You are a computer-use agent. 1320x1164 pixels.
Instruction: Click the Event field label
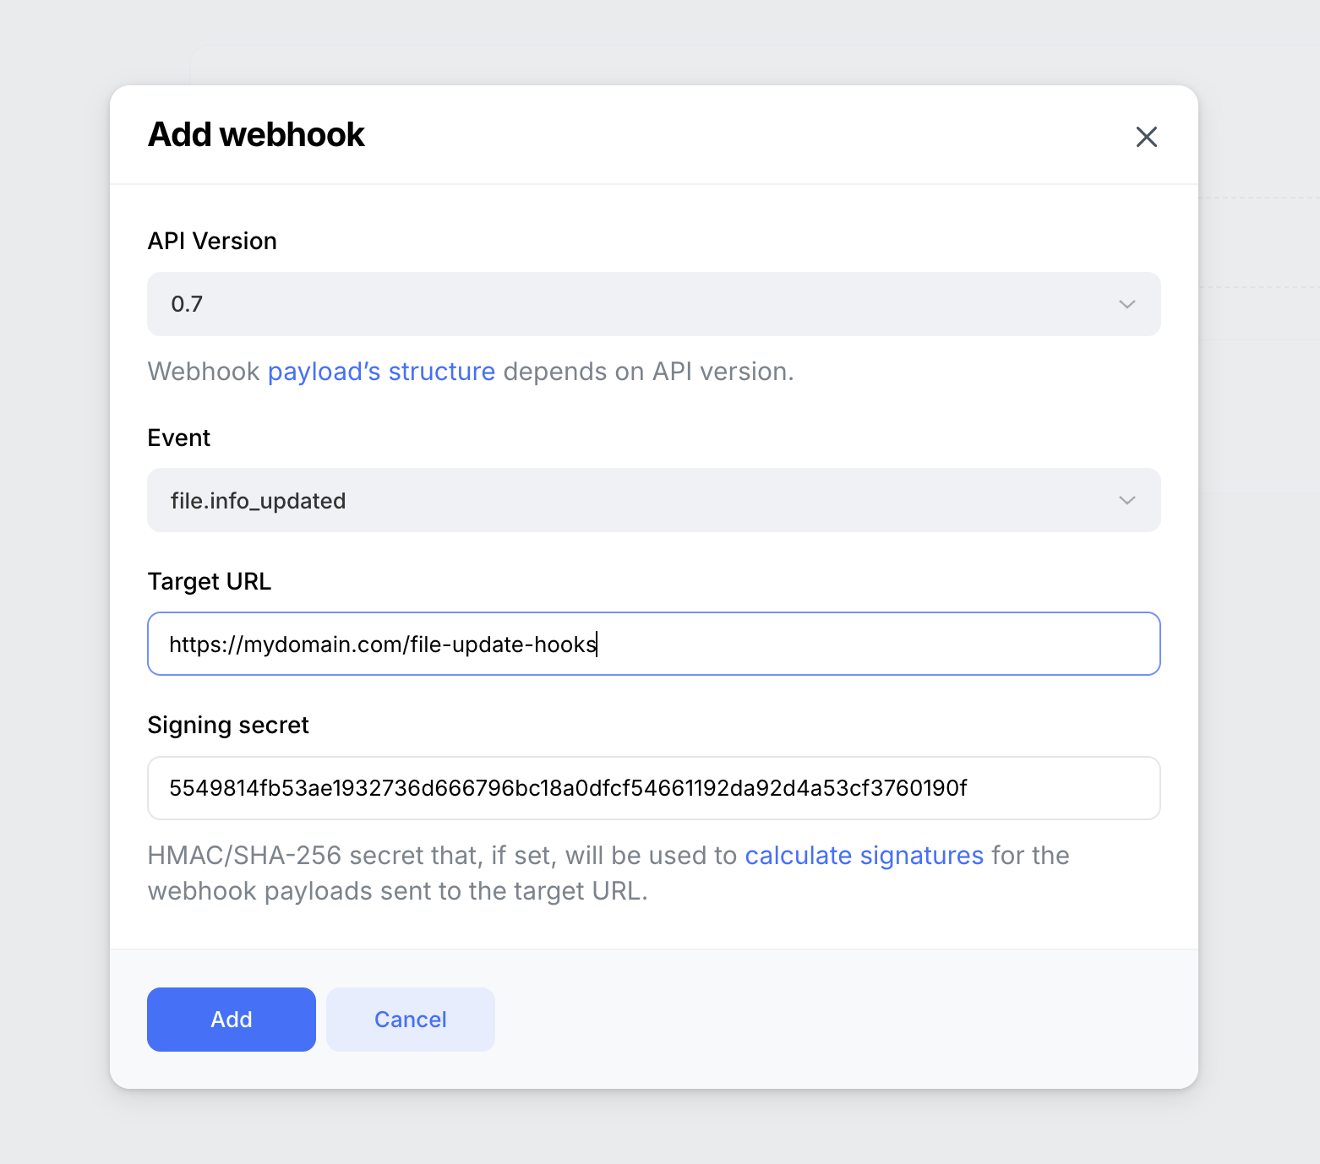coord(178,438)
